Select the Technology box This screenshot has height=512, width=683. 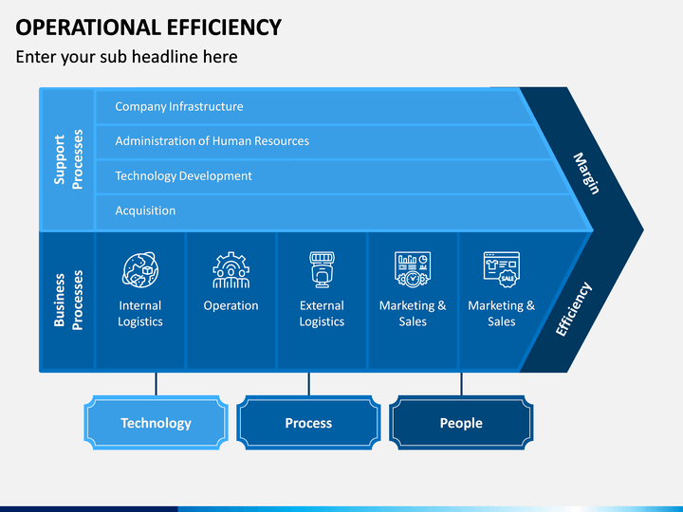click(156, 423)
